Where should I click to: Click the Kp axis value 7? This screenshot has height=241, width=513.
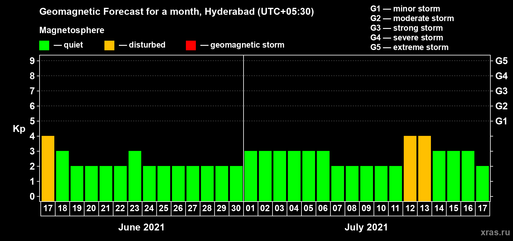32,91
